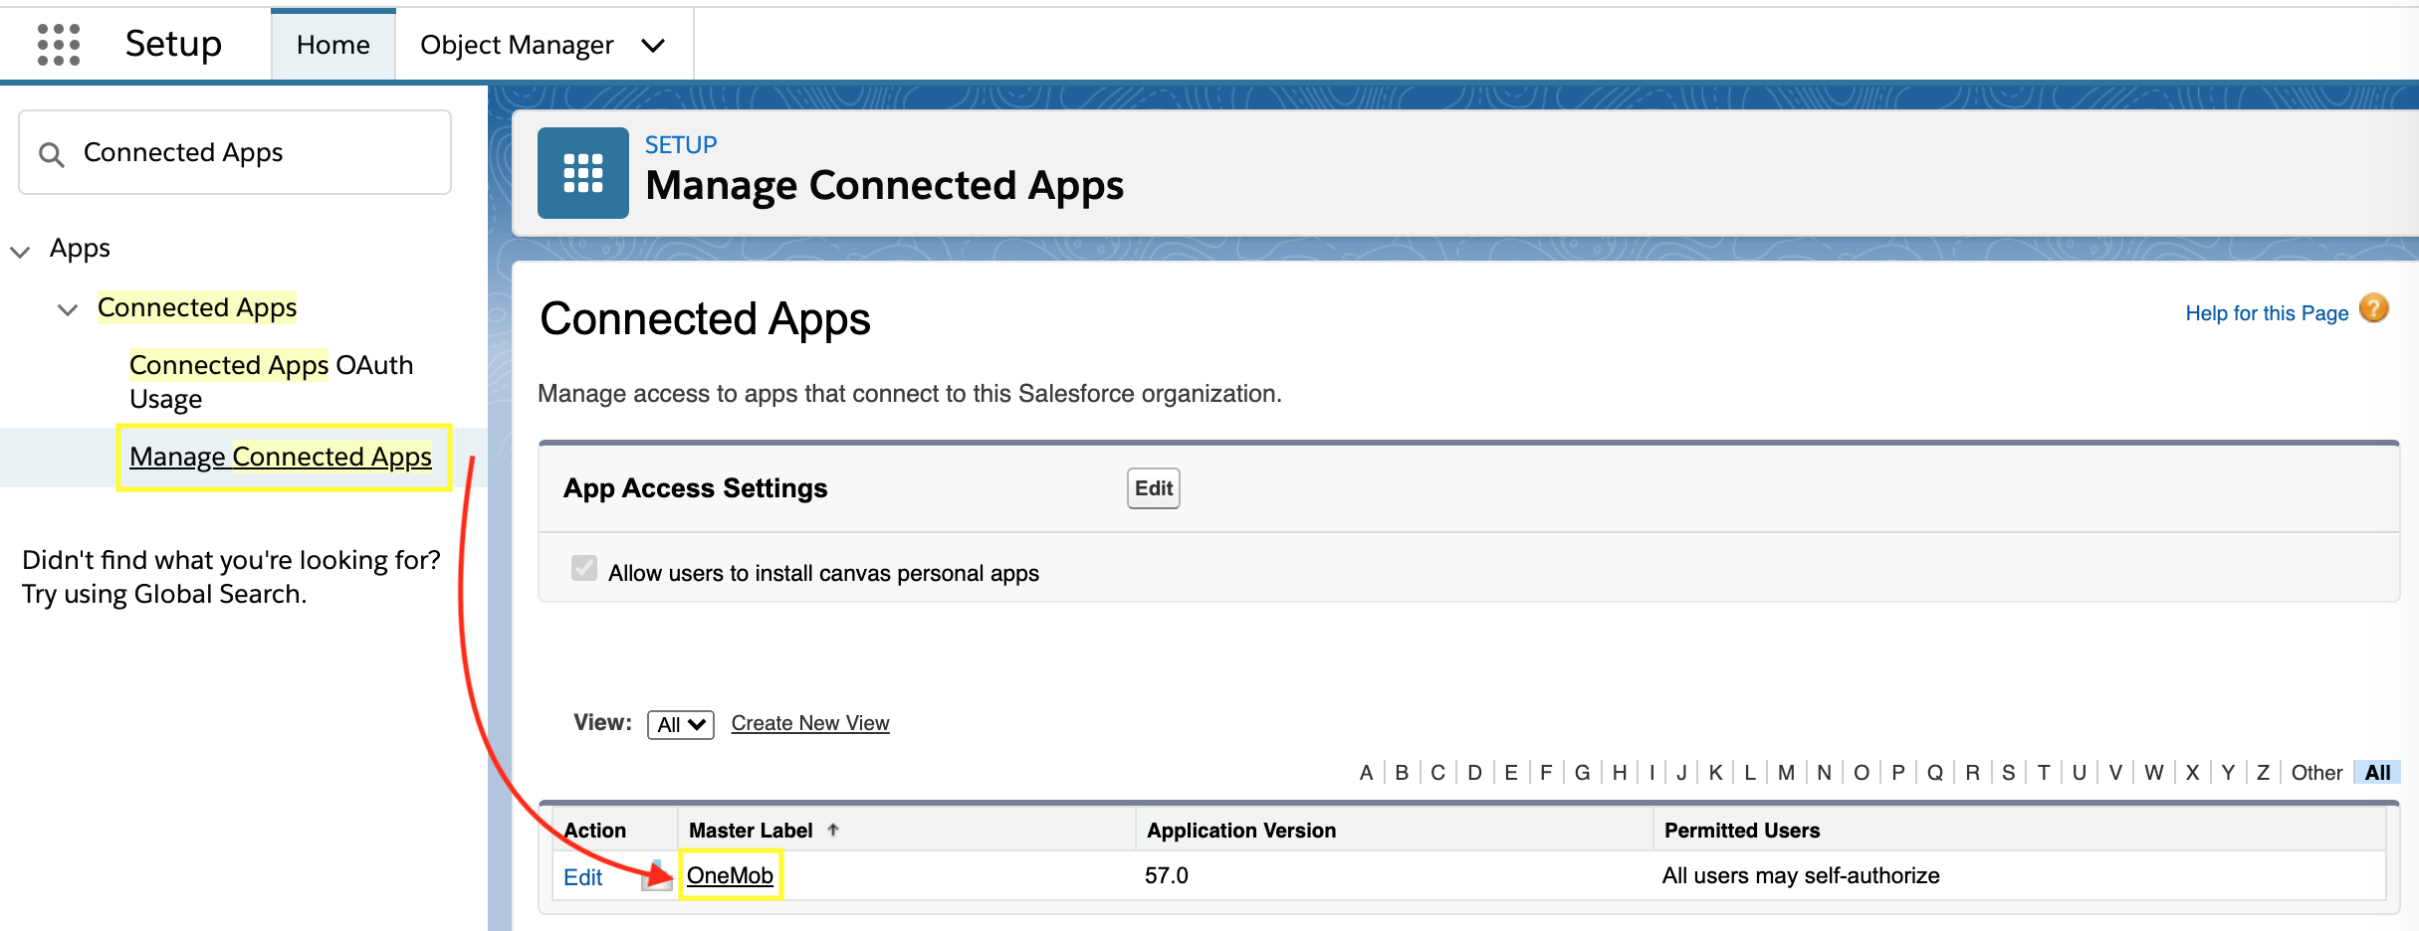The height and width of the screenshot is (931, 2419).
Task: Filter list by letter S
Action: (x=2009, y=773)
